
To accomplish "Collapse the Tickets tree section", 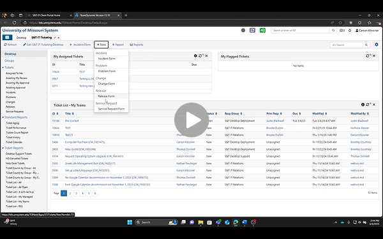I will click(x=3, y=68).
